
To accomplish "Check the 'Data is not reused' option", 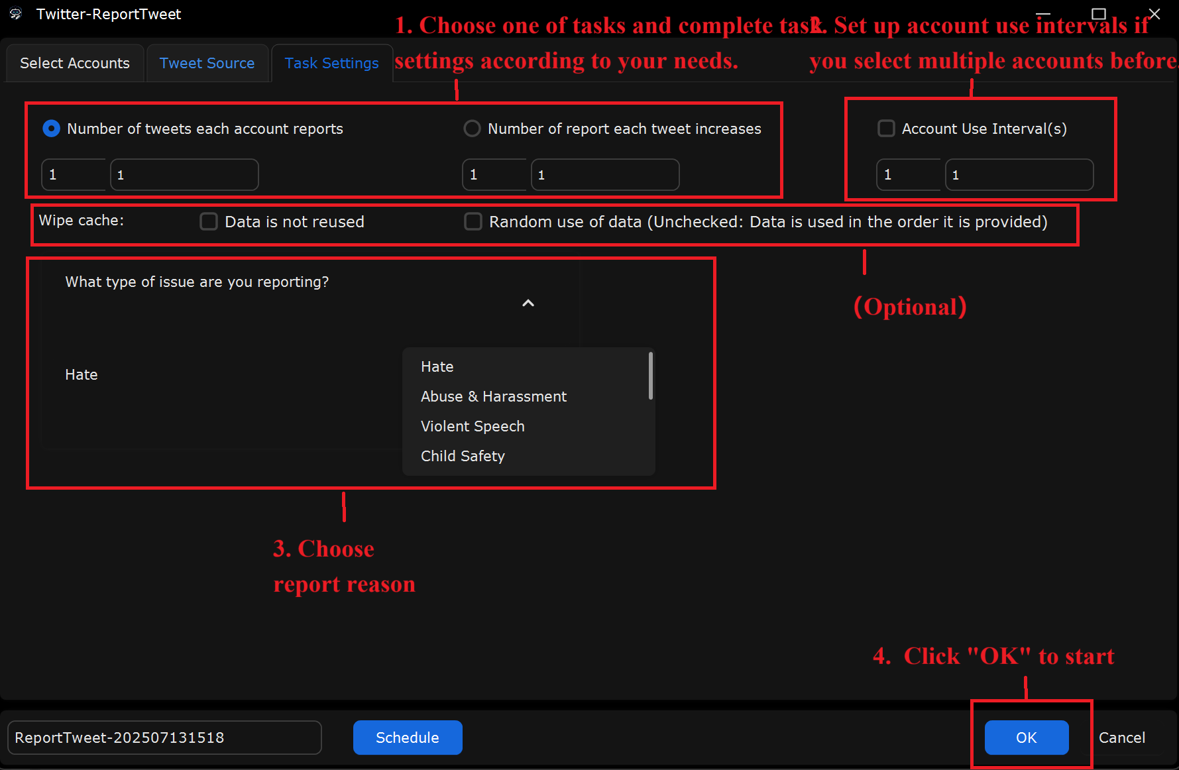I will (209, 221).
